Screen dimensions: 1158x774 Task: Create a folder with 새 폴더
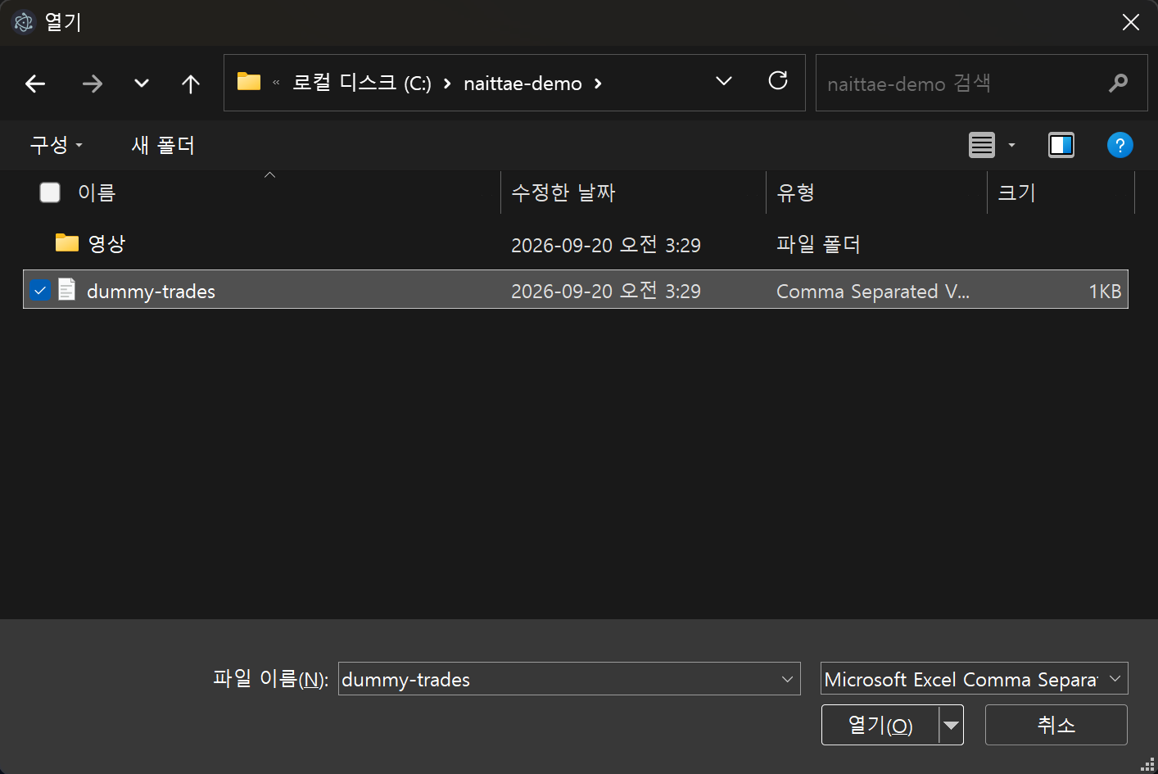tap(163, 145)
